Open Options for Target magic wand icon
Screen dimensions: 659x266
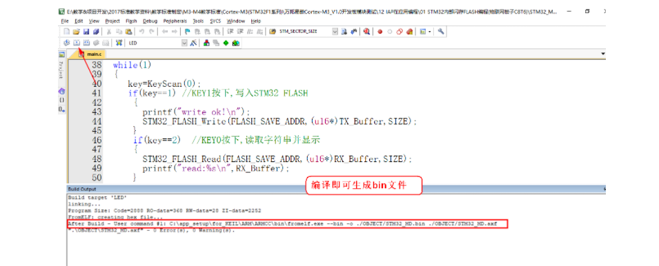(194, 43)
